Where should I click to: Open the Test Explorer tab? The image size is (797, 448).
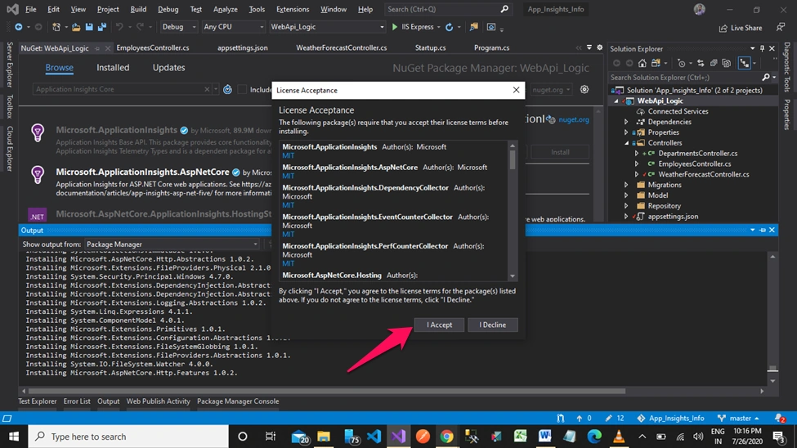37,401
